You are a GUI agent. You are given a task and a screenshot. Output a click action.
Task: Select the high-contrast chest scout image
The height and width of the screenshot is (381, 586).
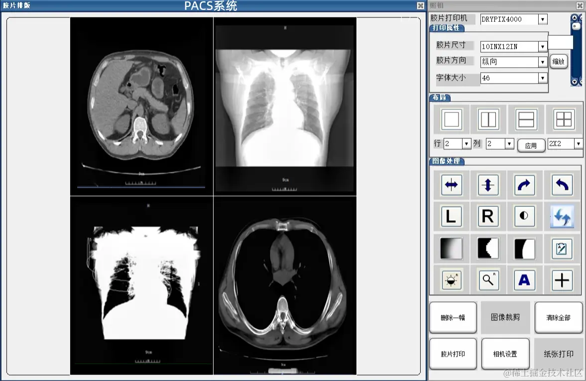(141, 286)
